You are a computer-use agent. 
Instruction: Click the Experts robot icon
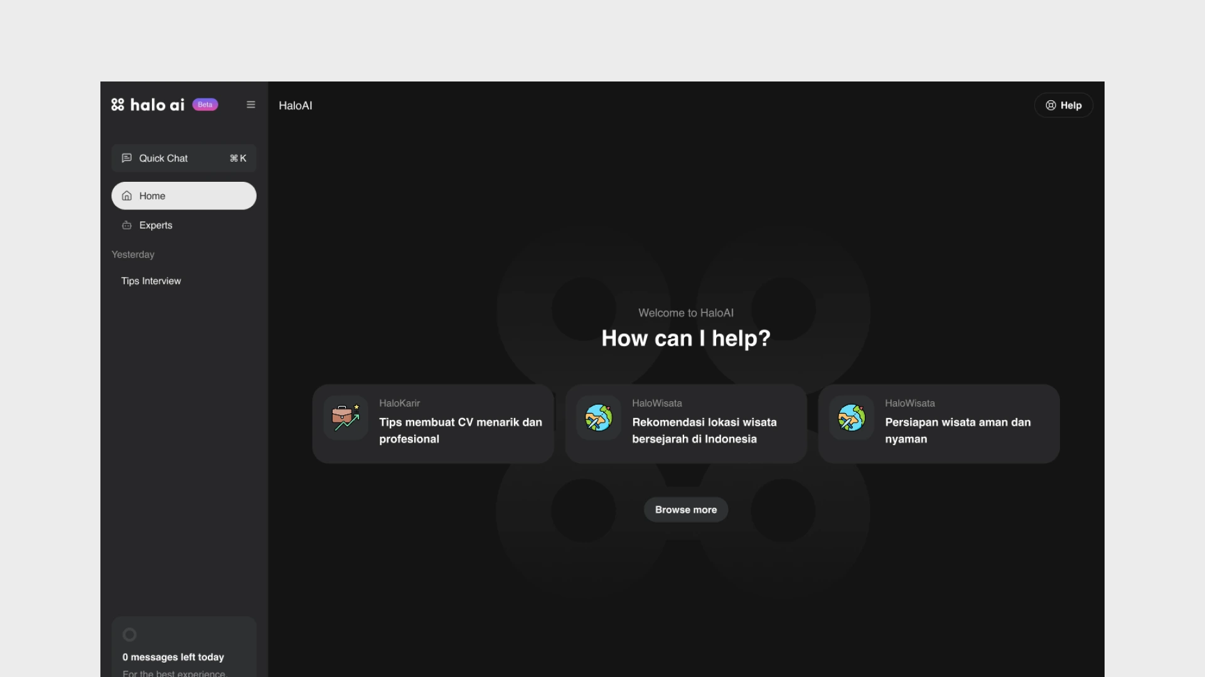tap(127, 225)
